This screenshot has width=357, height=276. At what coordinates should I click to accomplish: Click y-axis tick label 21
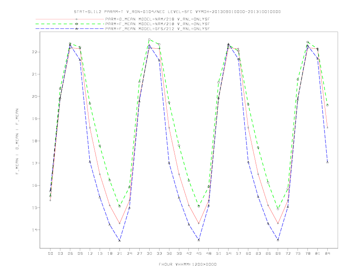tap(35, 74)
